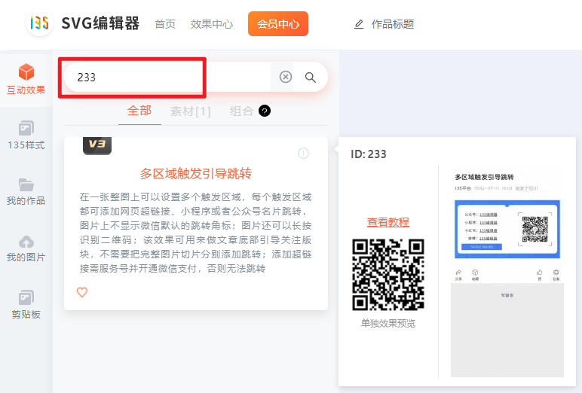Click the magnifier search icon

(x=311, y=77)
